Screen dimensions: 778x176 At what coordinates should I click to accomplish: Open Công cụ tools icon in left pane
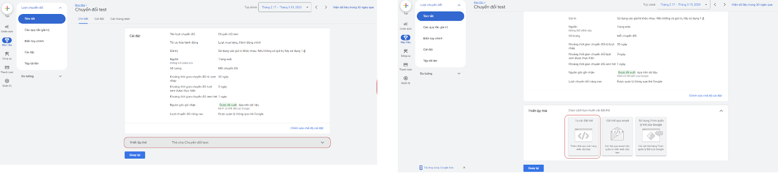point(7,55)
